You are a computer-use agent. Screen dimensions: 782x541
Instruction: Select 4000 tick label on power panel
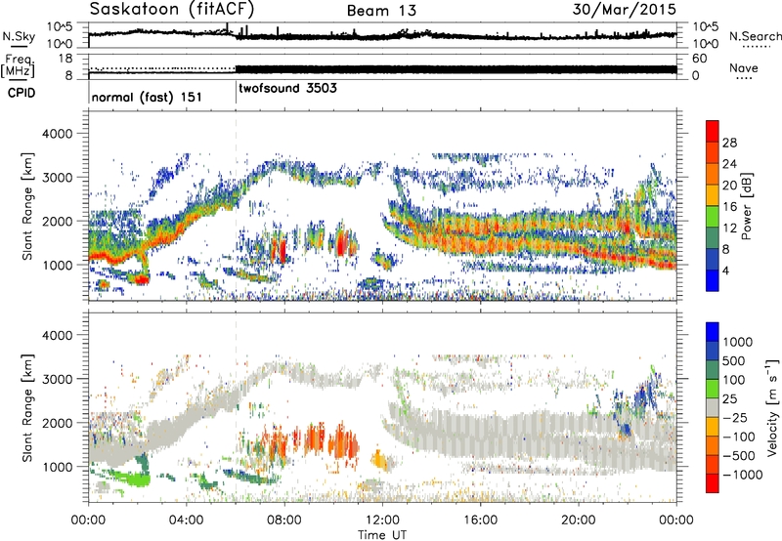click(57, 134)
